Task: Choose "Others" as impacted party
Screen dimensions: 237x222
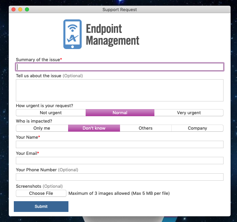Action: point(145,128)
